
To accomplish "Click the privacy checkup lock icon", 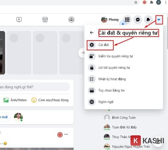I will coord(92,56).
